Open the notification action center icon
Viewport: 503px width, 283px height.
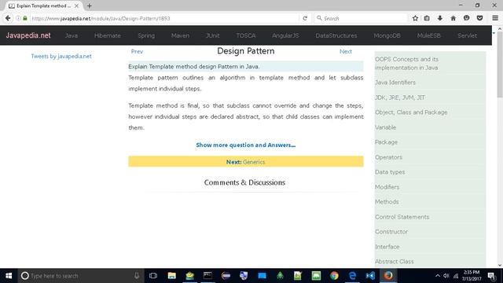click(x=491, y=276)
